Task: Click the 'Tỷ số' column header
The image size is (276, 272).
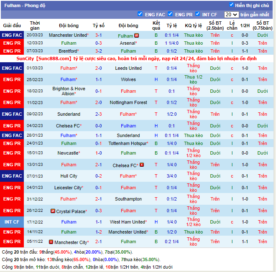Action: [x=99, y=25]
